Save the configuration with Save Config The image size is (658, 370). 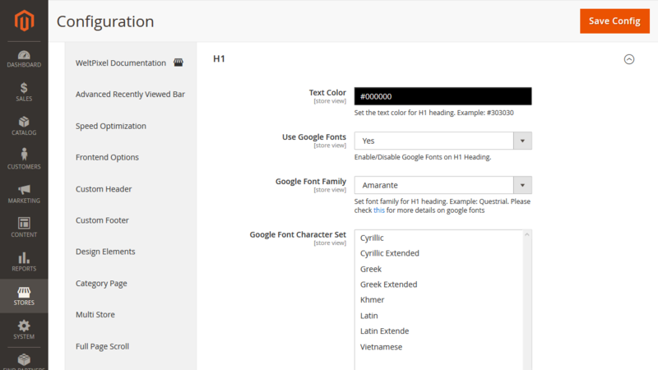point(614,21)
